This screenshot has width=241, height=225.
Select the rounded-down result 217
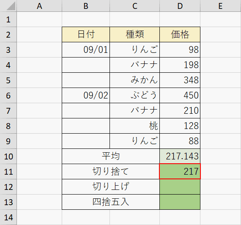180,172
